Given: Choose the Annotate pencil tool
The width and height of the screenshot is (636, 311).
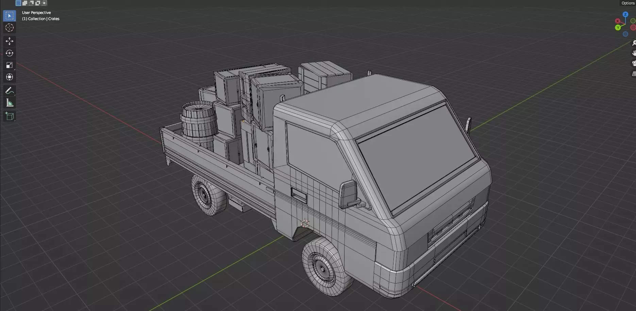Looking at the screenshot, I should 10,91.
